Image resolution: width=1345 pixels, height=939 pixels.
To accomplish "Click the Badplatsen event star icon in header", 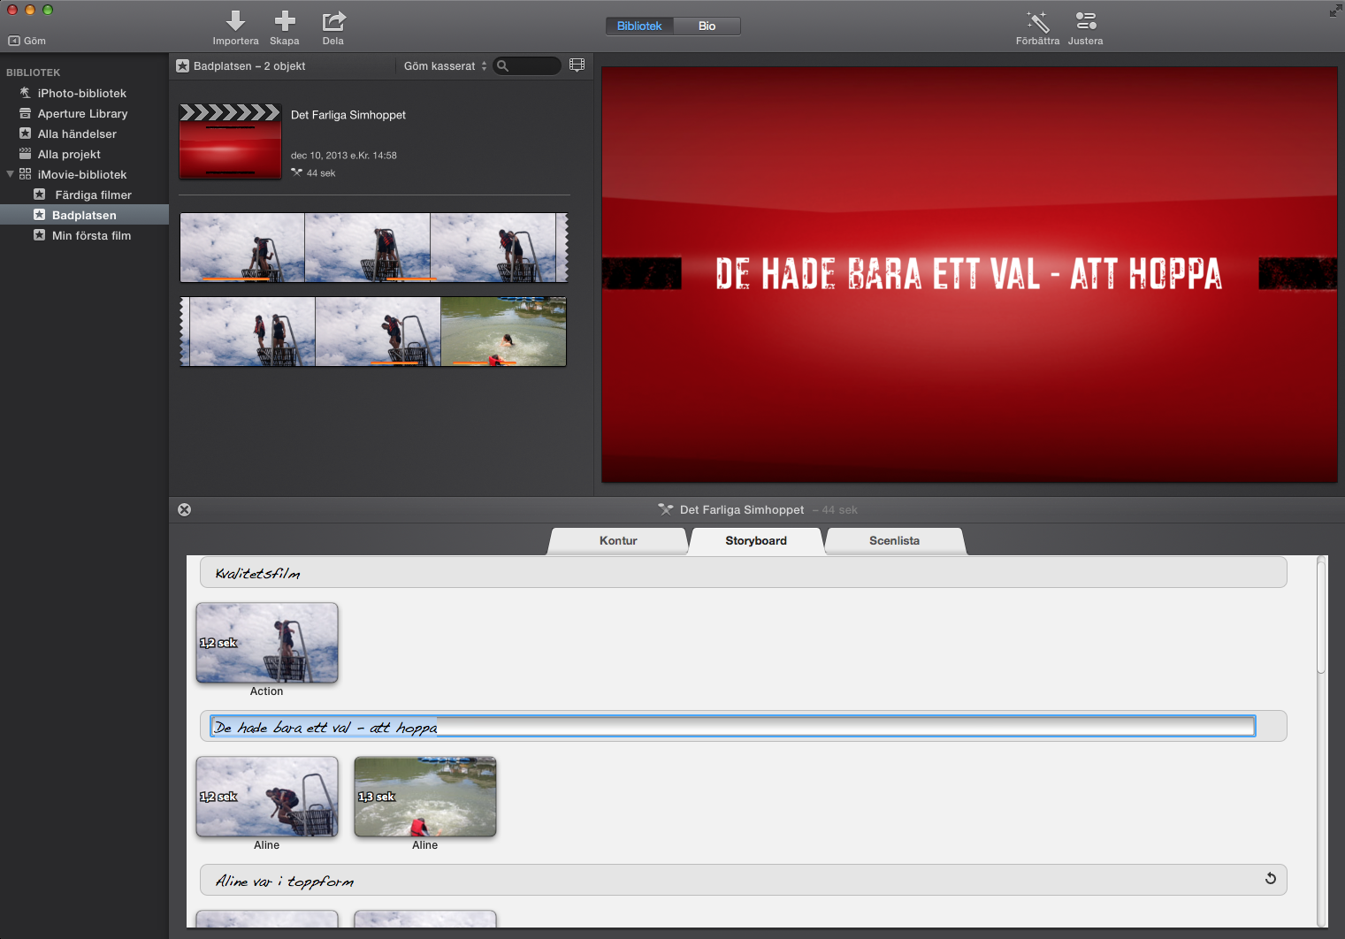I will pyautogui.click(x=183, y=66).
